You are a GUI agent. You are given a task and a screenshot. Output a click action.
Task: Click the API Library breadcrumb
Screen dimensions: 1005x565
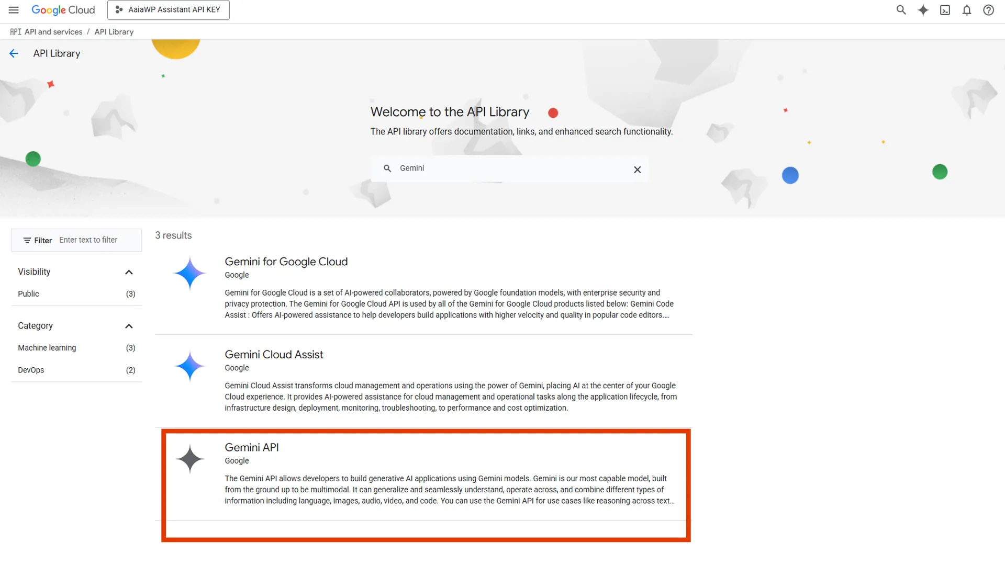[114, 32]
